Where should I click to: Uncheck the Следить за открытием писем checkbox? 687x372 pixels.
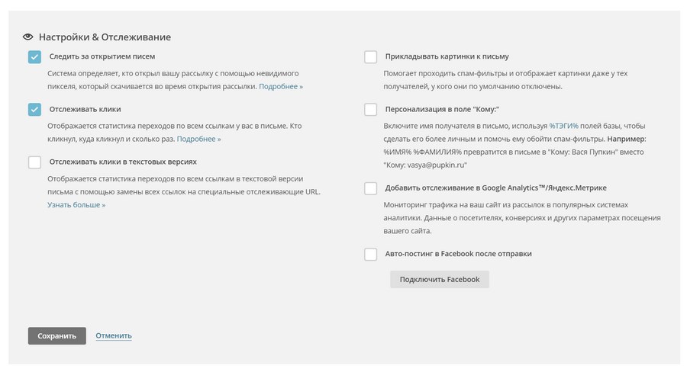point(34,56)
